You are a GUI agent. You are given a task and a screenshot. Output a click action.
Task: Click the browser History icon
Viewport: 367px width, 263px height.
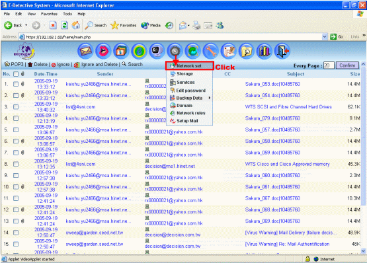pos(169,25)
